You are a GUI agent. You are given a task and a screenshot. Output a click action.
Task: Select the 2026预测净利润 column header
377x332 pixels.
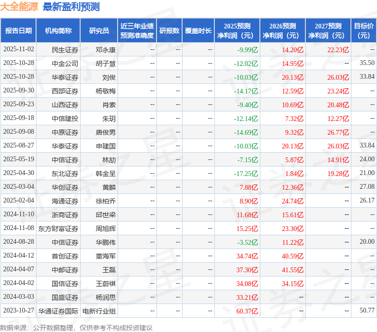[x=283, y=30]
